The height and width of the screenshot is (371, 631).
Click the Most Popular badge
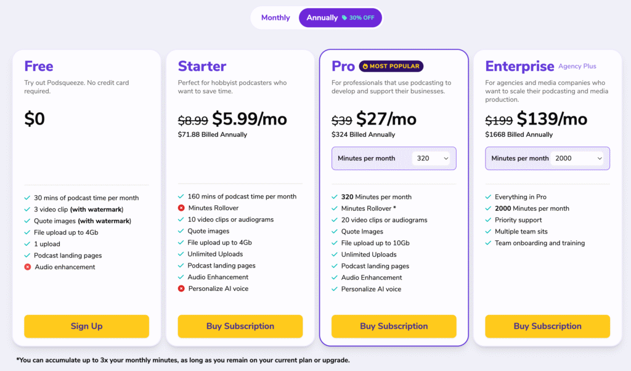tap(391, 67)
